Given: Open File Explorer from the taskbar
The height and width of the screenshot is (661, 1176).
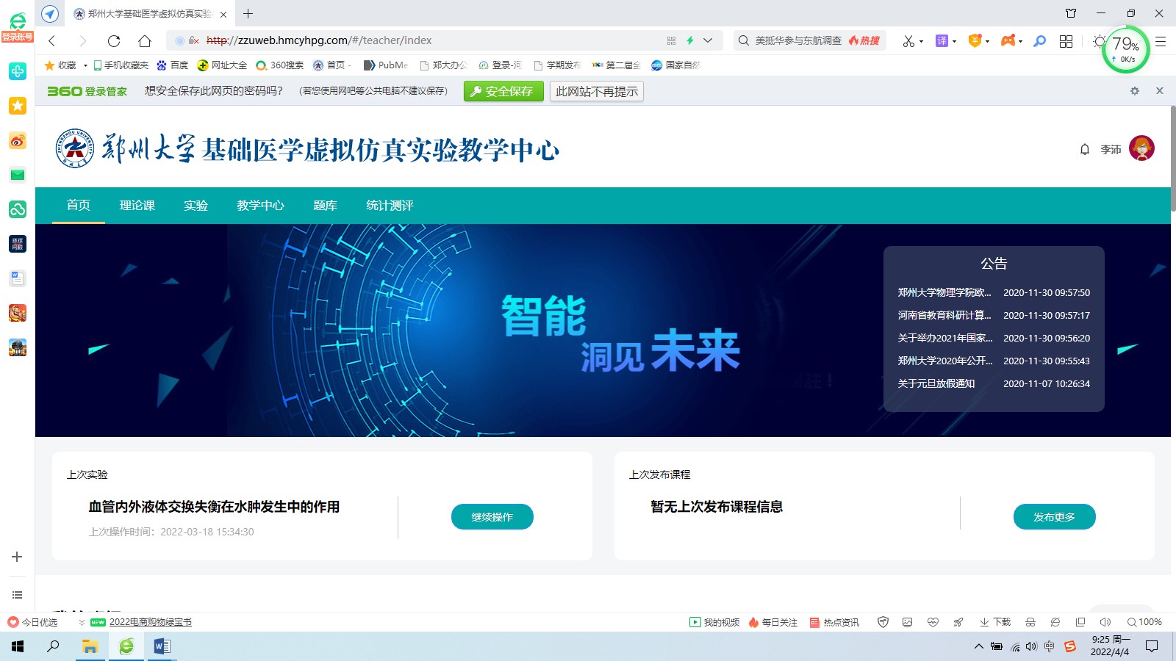Looking at the screenshot, I should coord(90,646).
